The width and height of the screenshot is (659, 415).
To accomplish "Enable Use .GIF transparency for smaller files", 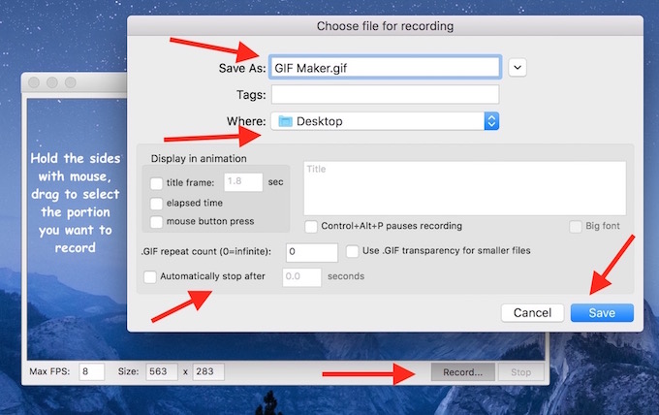I will 354,251.
